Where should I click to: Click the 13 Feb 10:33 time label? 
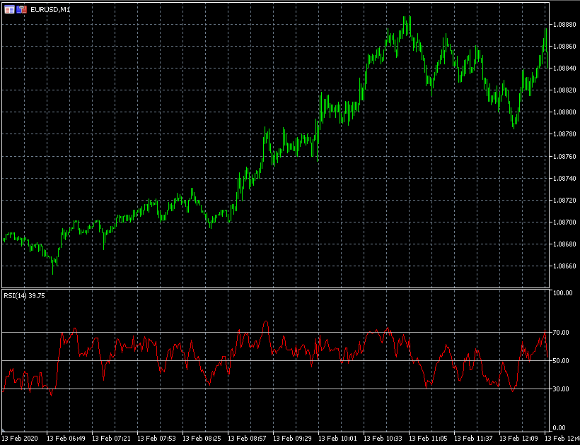[x=383, y=439]
